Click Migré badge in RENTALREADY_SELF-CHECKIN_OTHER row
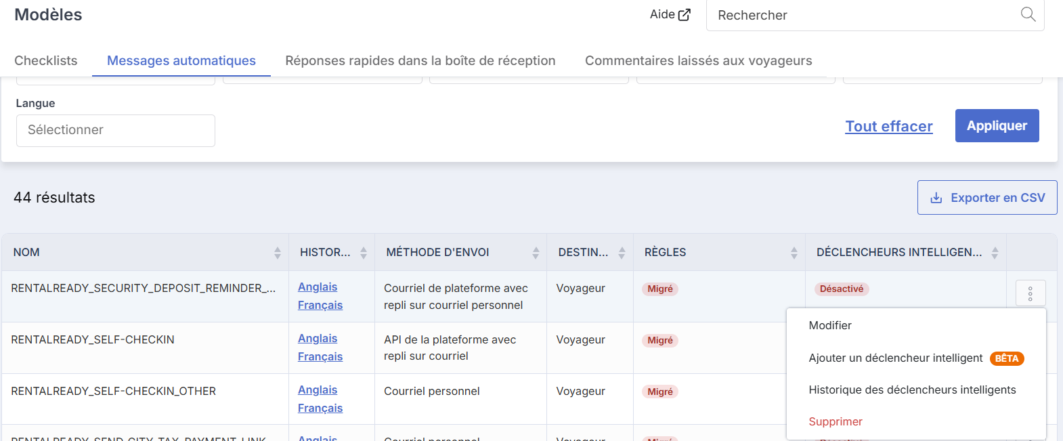 click(660, 392)
